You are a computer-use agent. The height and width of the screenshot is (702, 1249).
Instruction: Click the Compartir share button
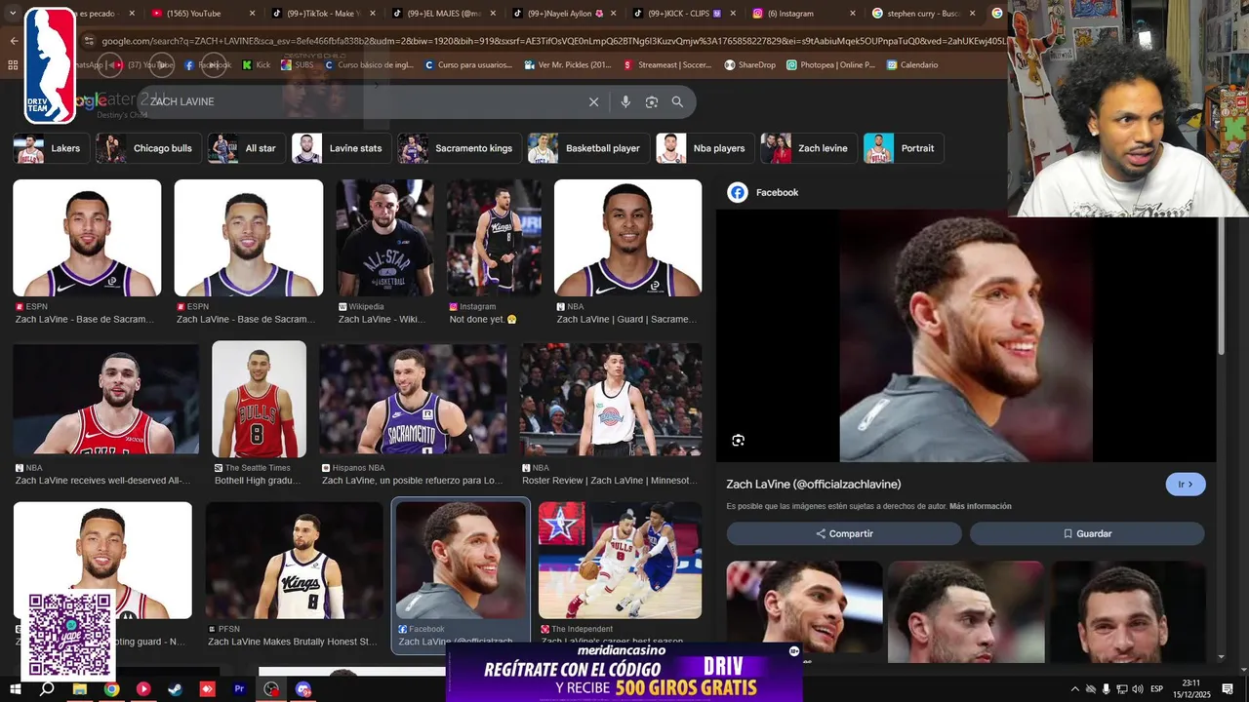tap(844, 533)
